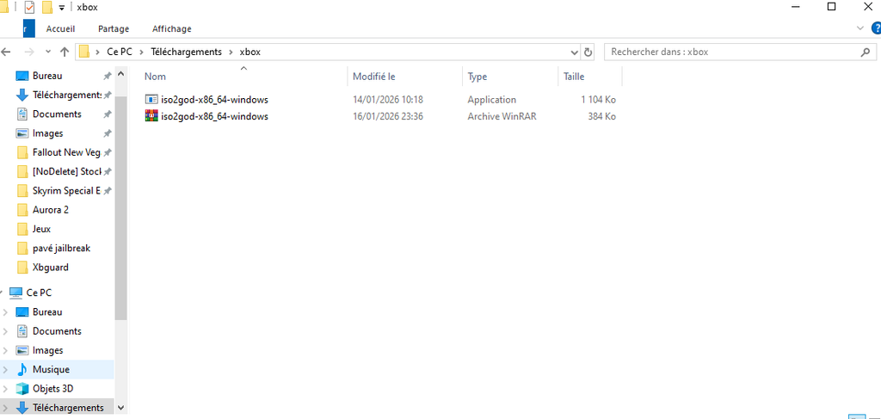
Task: Click Téléchargements in the breadcrumb path
Action: tap(186, 52)
